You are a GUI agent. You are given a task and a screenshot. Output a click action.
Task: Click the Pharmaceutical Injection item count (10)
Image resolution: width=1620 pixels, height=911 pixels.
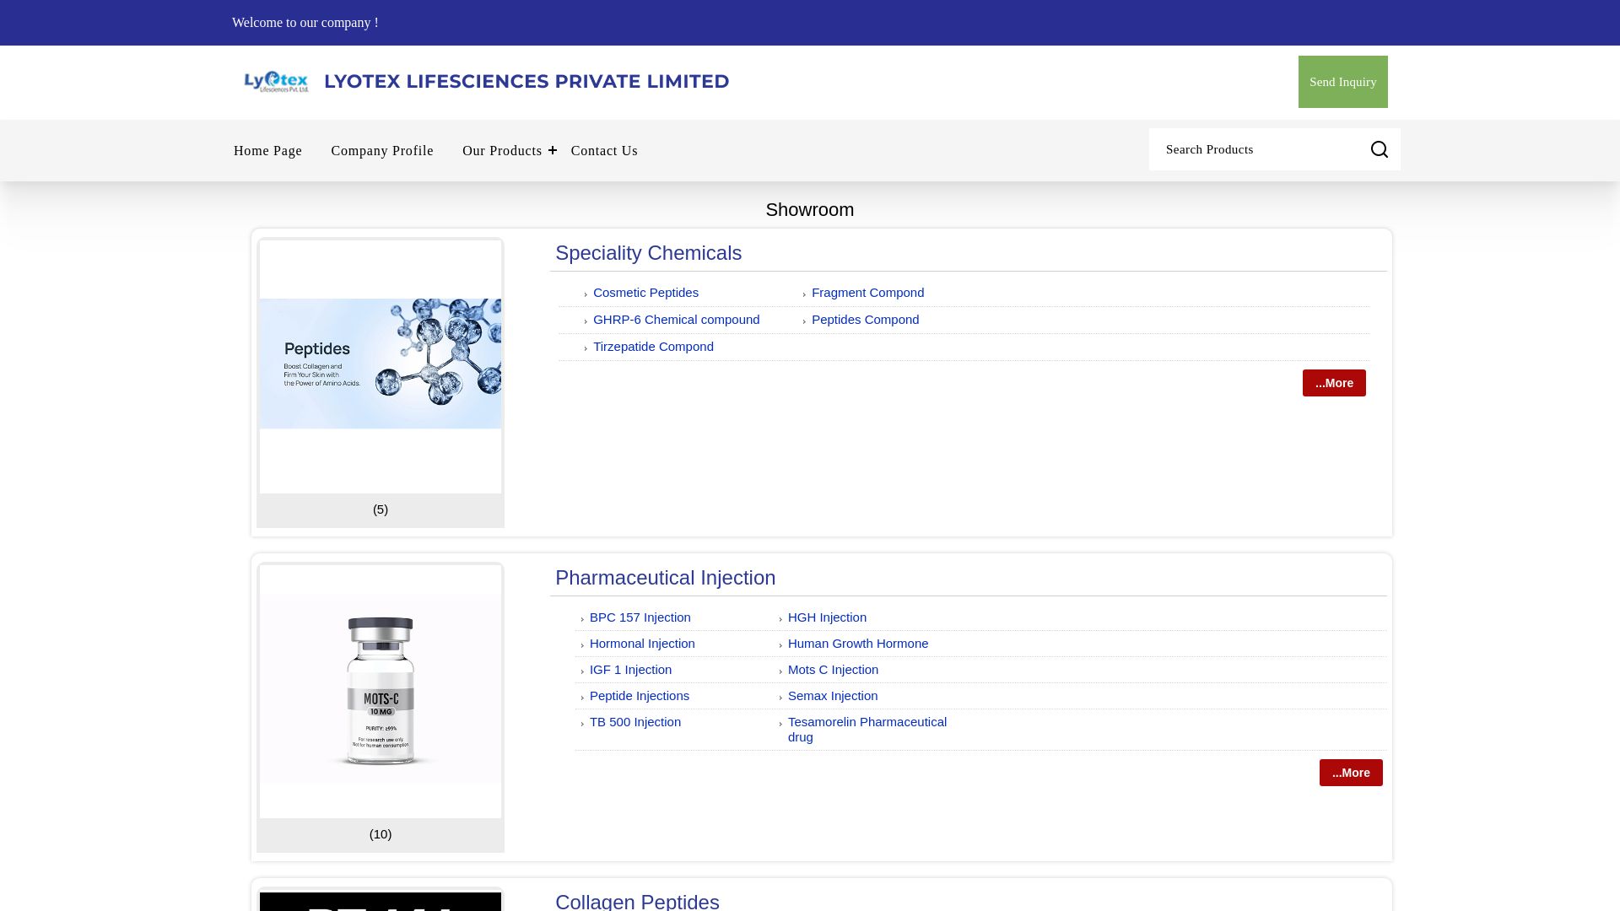[x=381, y=834]
